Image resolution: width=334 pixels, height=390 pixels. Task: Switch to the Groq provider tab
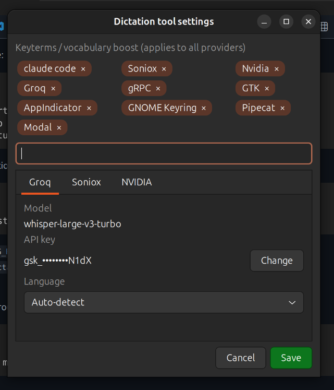[40, 182]
